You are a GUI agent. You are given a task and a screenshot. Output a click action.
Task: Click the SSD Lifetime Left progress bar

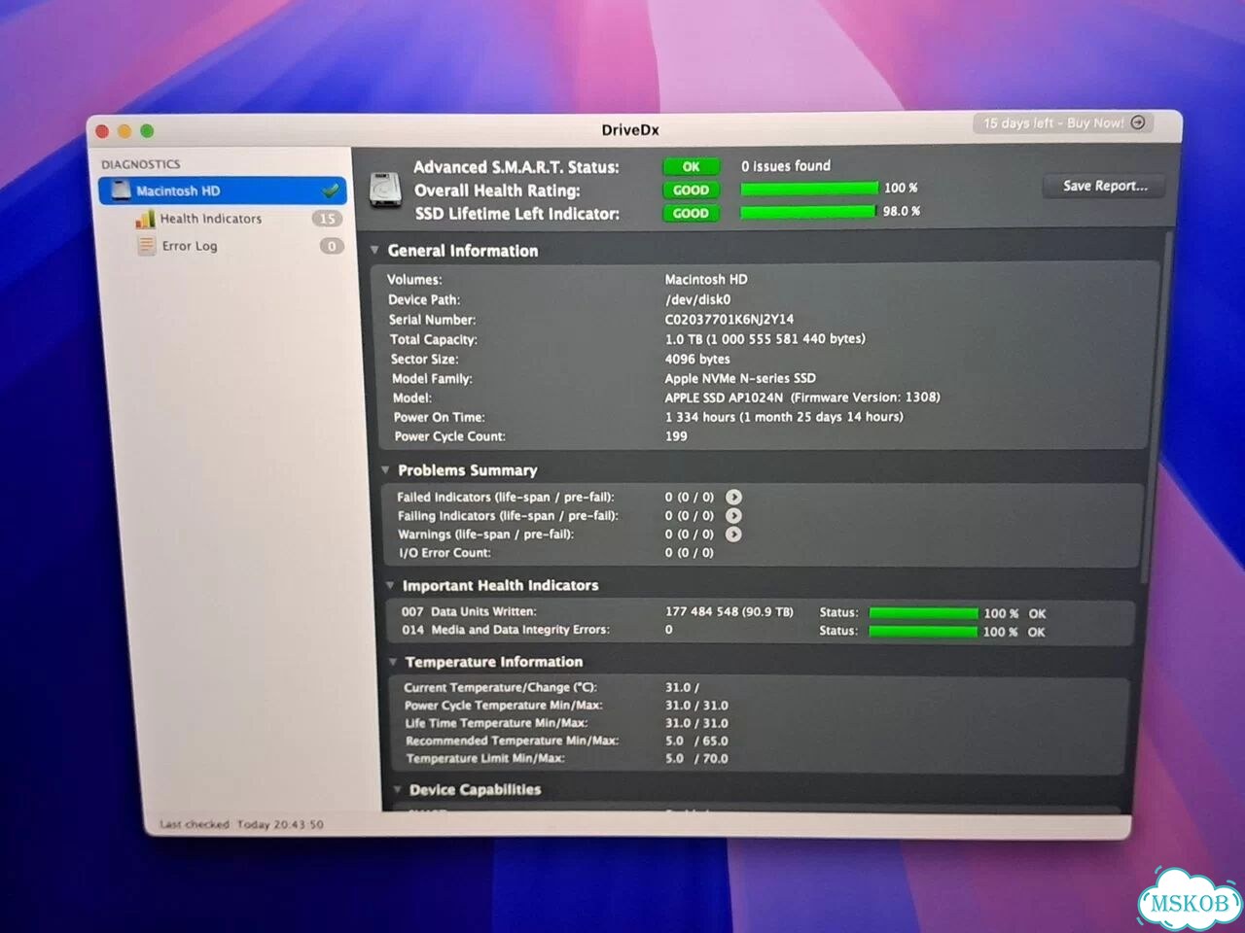pos(808,211)
